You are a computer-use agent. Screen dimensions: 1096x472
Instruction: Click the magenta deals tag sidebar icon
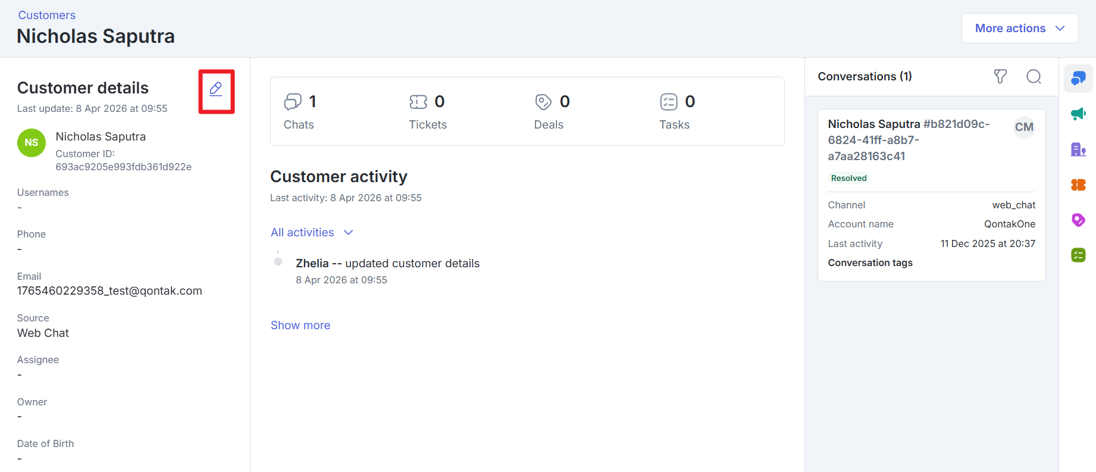[1078, 220]
